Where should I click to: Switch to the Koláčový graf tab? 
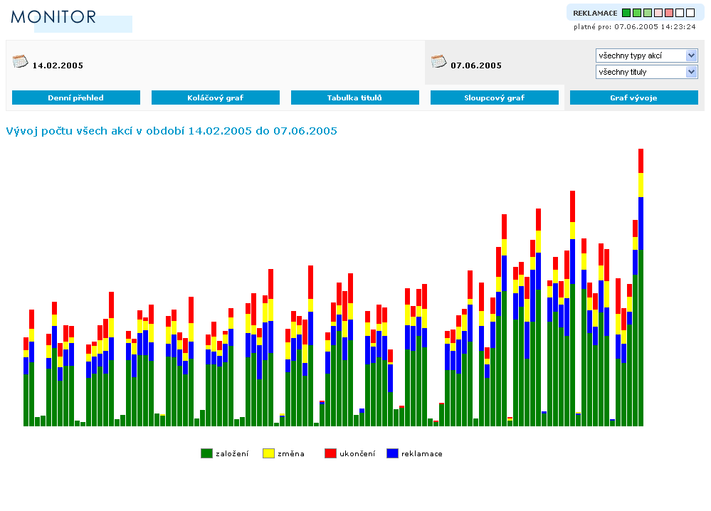(216, 98)
